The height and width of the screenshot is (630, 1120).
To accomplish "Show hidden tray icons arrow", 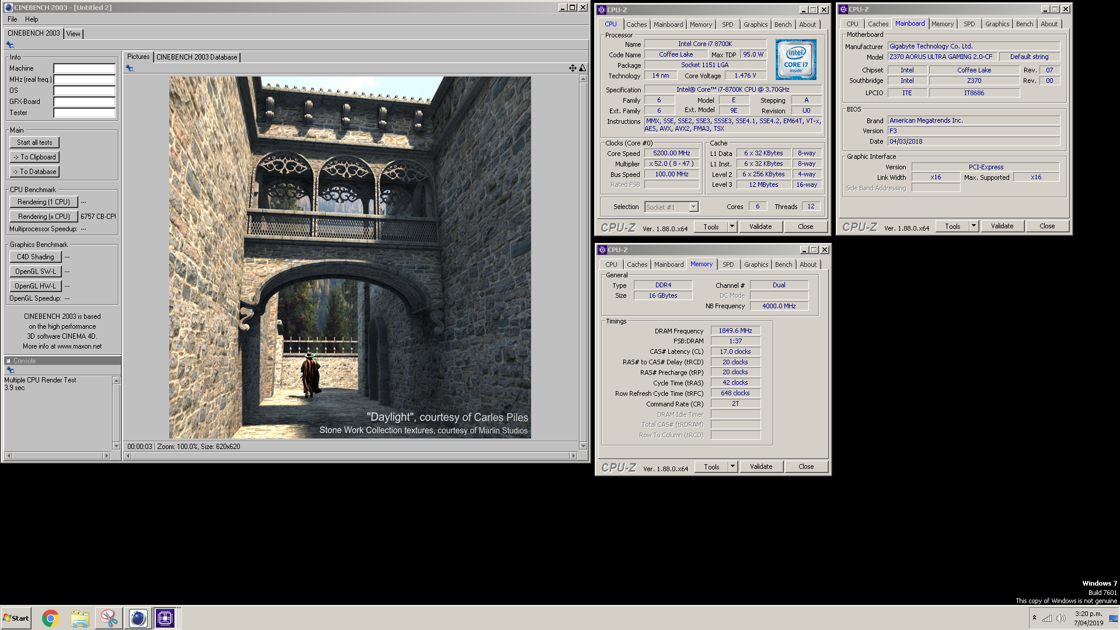I will 1034,618.
